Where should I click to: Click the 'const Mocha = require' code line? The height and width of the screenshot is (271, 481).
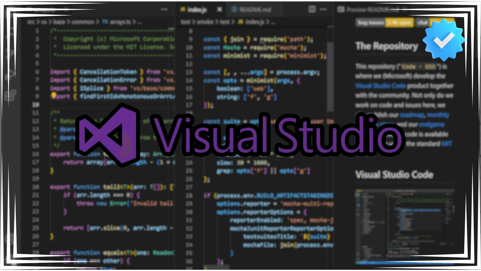coord(255,47)
